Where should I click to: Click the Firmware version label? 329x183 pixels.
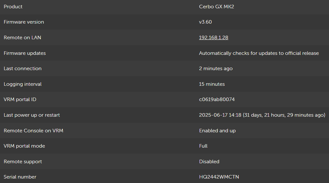point(24,22)
